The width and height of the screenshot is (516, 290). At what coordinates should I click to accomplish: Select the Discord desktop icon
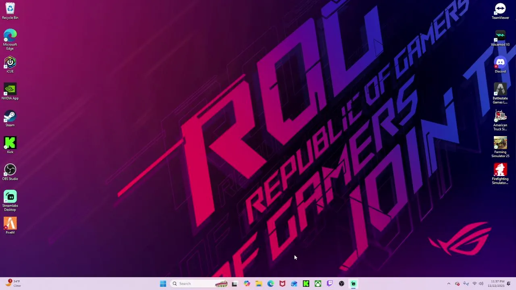[x=500, y=65]
